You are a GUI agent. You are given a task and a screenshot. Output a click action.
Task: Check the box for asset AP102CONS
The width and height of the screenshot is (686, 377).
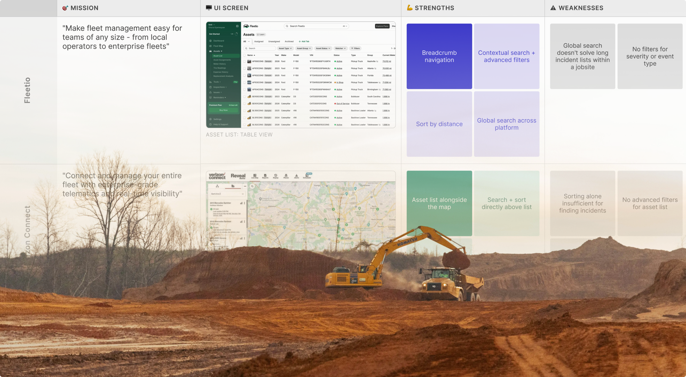[244, 76]
